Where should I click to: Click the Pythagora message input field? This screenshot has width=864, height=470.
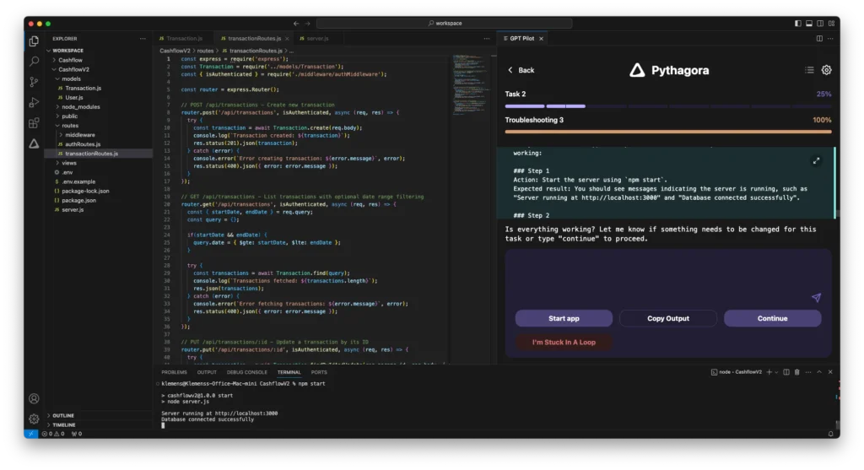(x=658, y=274)
